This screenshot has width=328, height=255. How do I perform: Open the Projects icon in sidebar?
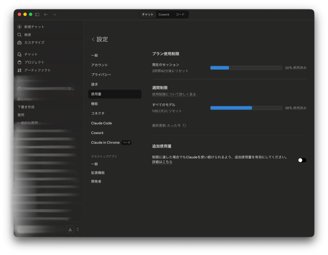19,62
